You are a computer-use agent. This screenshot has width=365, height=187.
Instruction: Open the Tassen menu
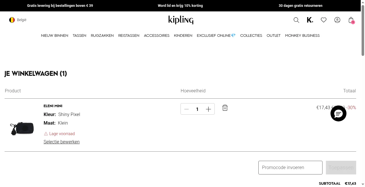(x=80, y=36)
